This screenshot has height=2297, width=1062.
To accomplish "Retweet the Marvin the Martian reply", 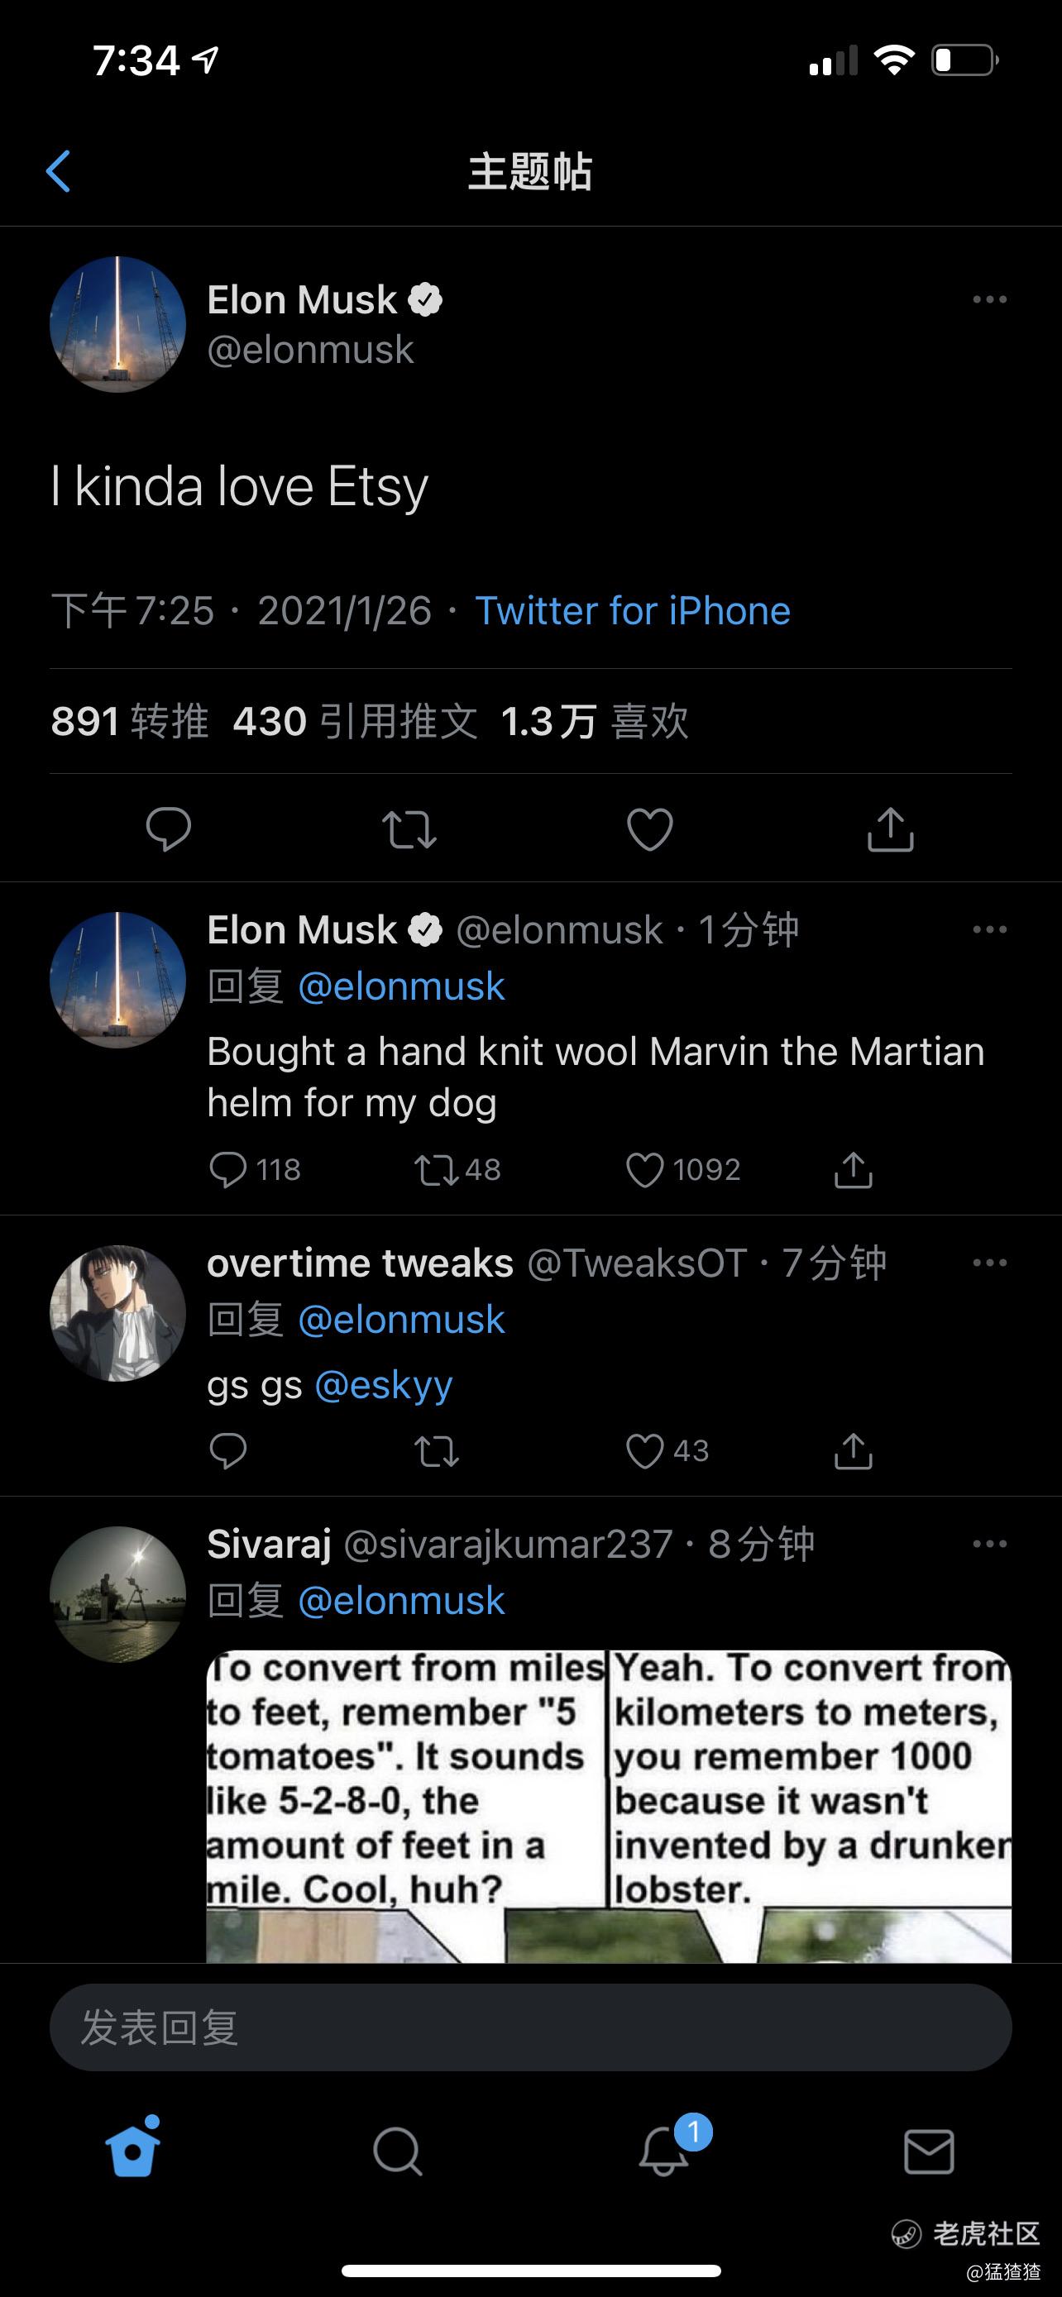I will coord(457,1170).
